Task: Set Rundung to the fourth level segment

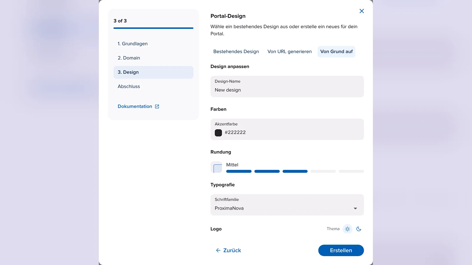Action: tap(323, 171)
